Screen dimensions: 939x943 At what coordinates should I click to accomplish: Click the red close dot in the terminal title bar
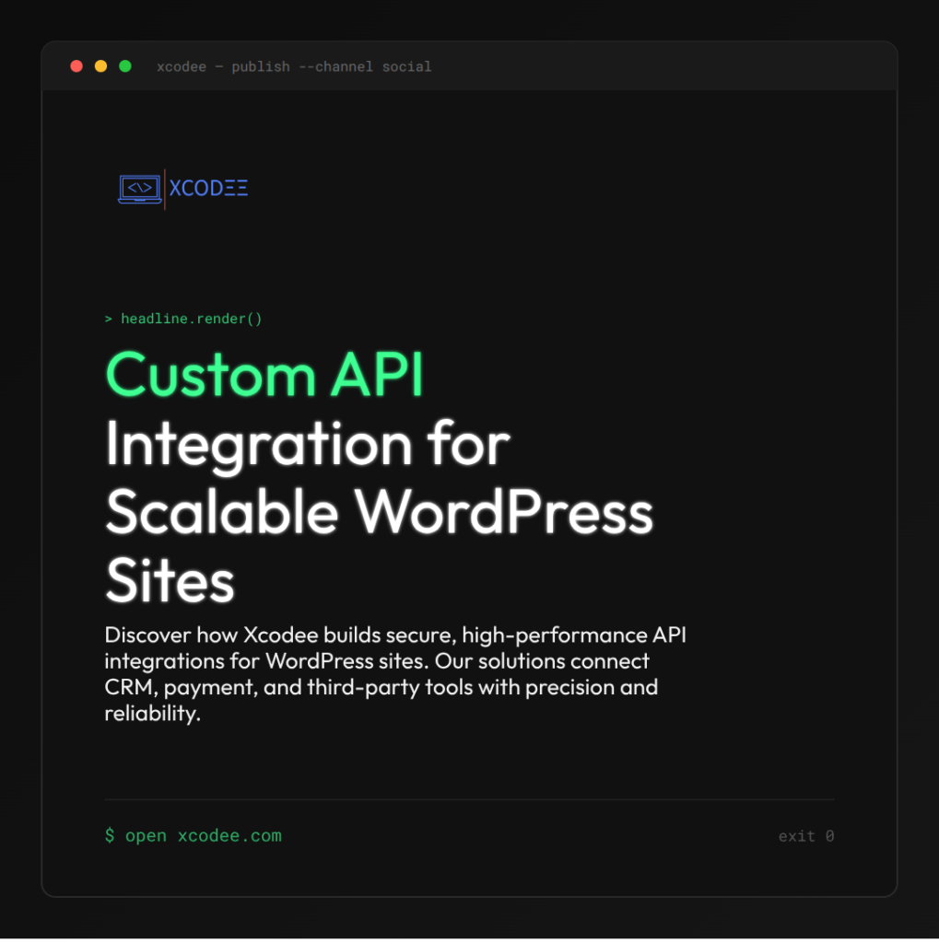coord(76,66)
